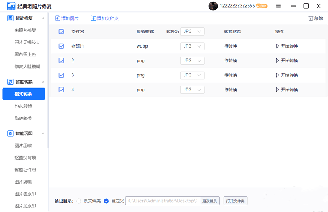
Task: Click the sidebar vertical scrollbar
Action: (48, 80)
